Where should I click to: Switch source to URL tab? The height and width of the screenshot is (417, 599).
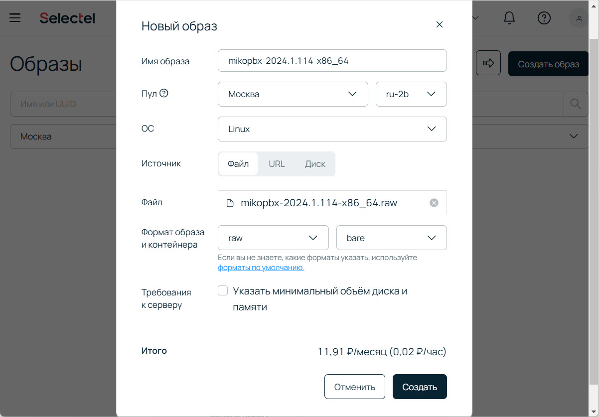pyautogui.click(x=277, y=164)
